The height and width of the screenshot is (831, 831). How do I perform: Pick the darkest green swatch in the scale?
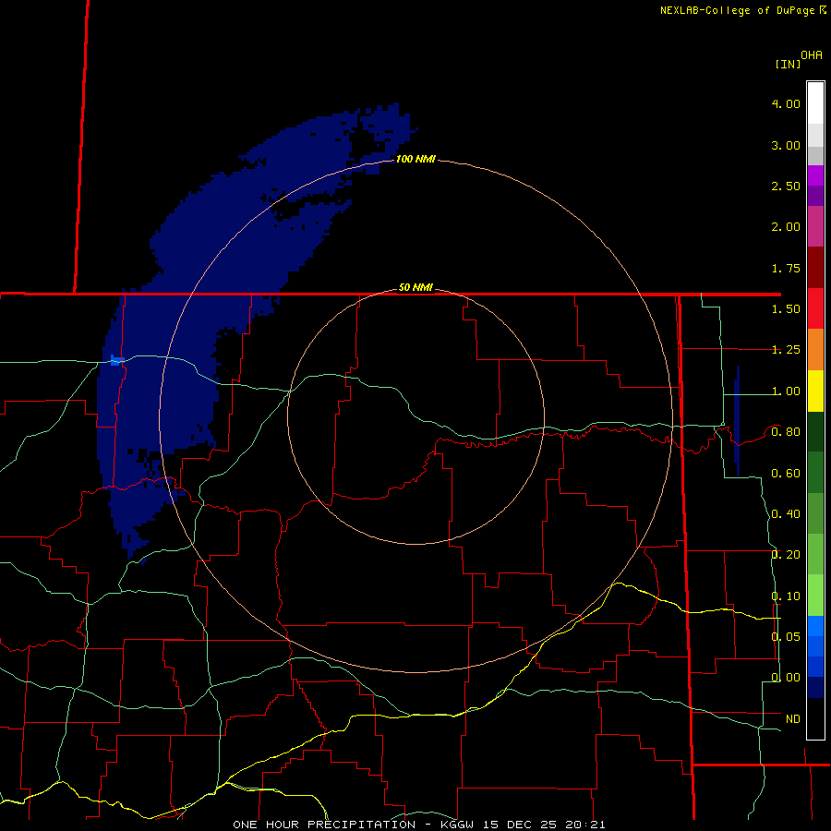815,431
